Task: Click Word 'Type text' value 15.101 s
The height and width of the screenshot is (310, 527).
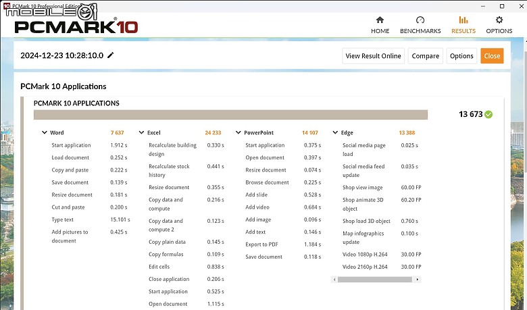Action: pyautogui.click(x=120, y=219)
